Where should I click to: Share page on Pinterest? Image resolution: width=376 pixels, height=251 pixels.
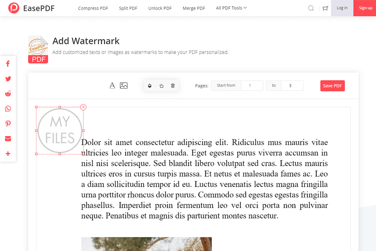8,124
